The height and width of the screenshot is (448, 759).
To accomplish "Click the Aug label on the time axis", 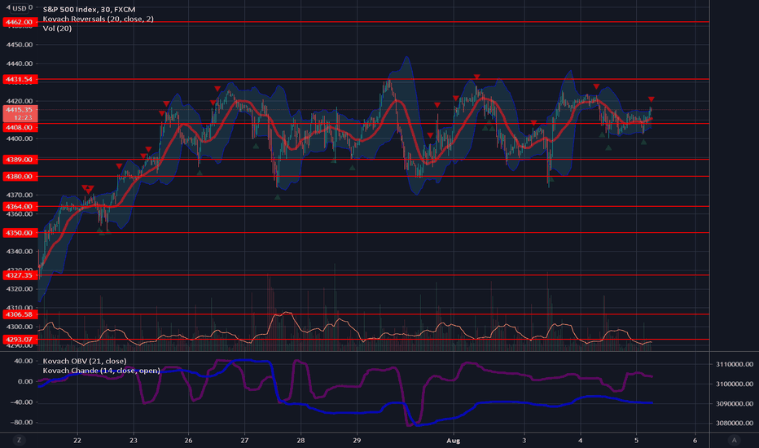I will (x=453, y=440).
